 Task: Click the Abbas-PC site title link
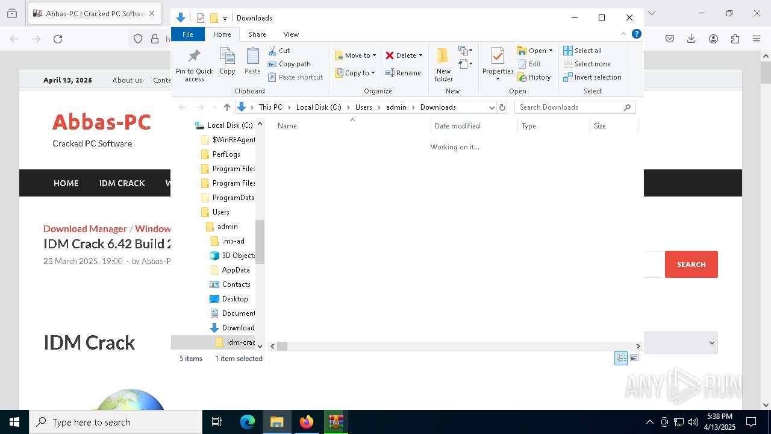[x=101, y=122]
